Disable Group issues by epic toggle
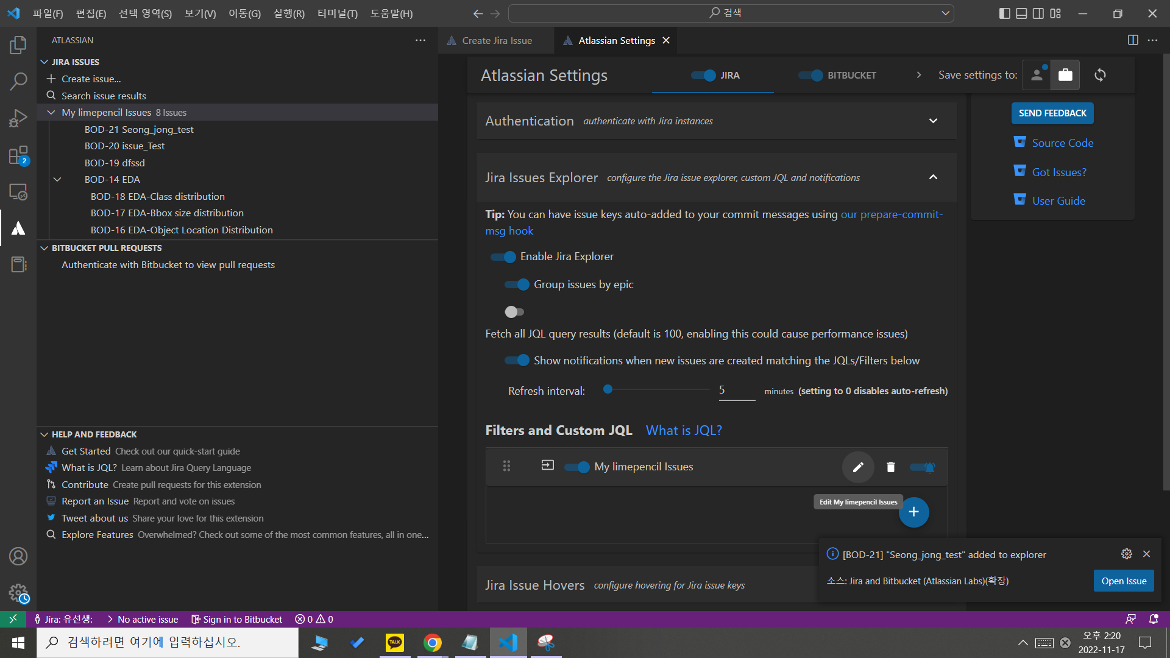 tap(517, 285)
